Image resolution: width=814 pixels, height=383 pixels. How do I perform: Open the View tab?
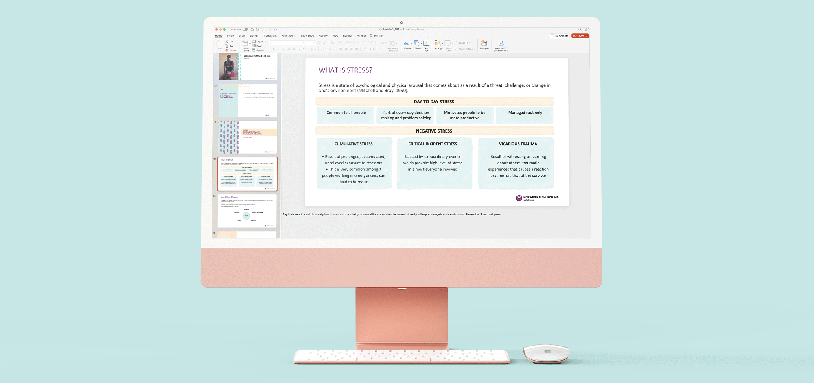pyautogui.click(x=335, y=36)
